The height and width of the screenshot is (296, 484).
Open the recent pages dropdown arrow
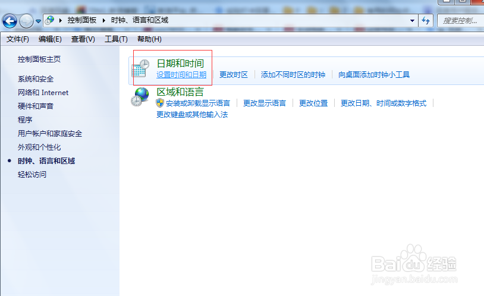[38, 21]
